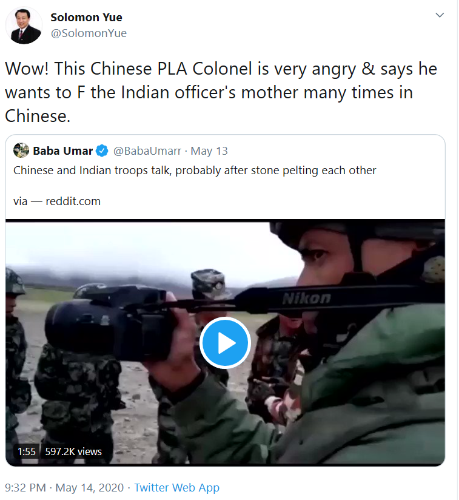The width and height of the screenshot is (459, 500).
Task: Click the via reddit.com text
Action: click(57, 201)
